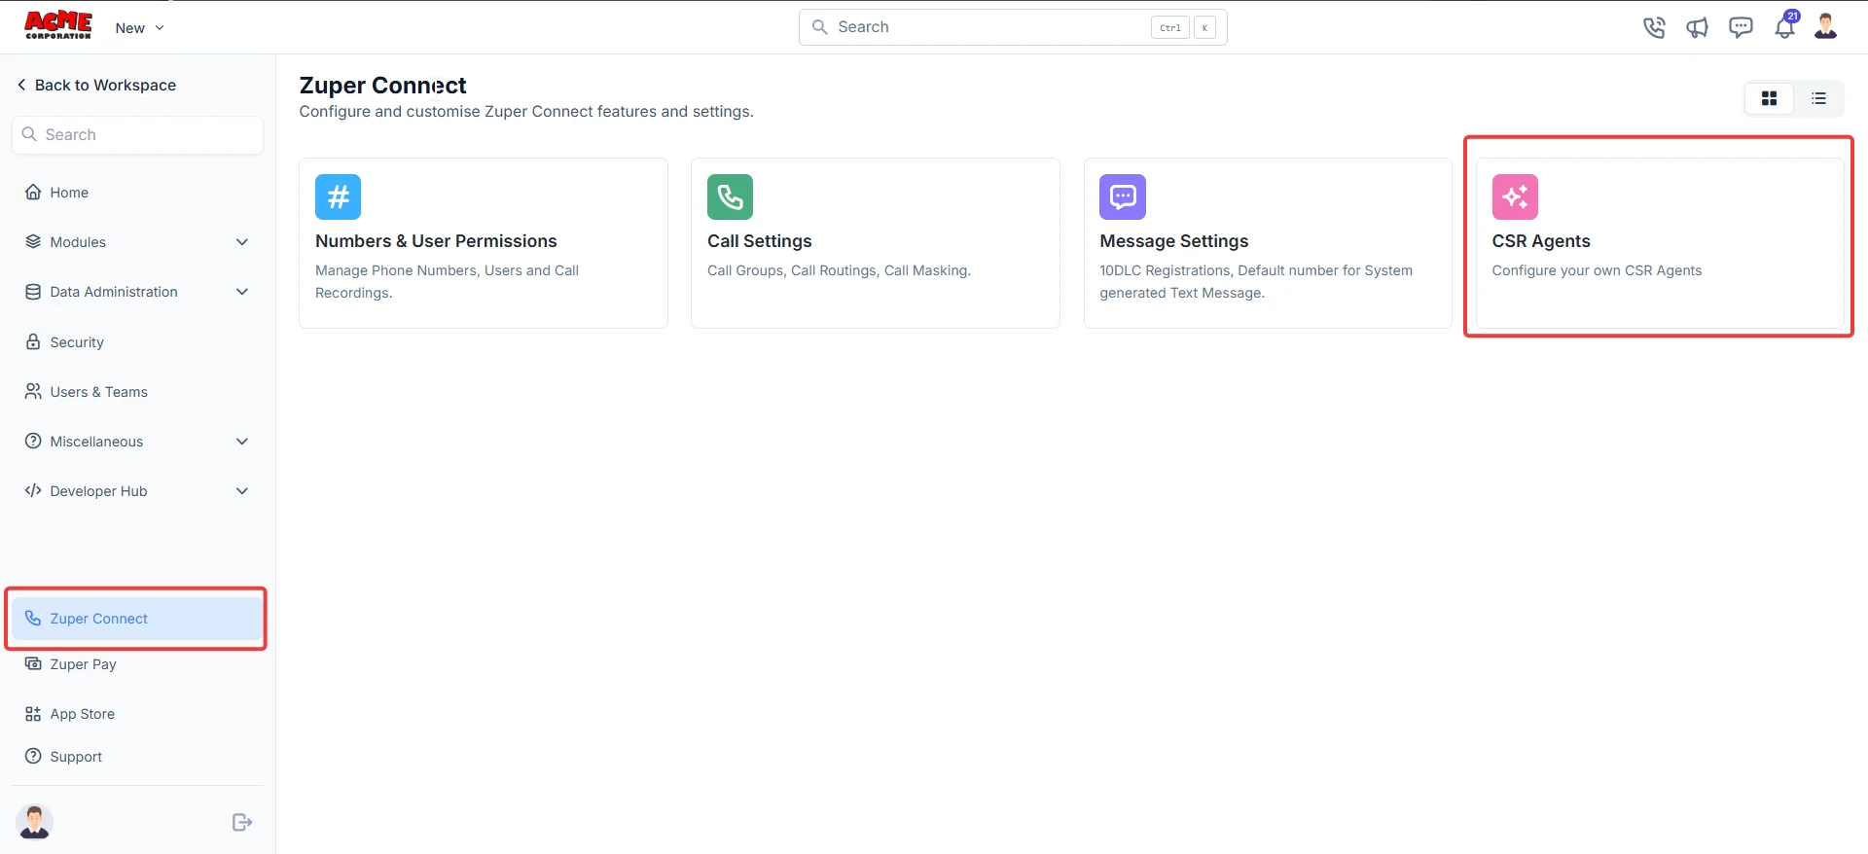Image resolution: width=1868 pixels, height=854 pixels.
Task: Click the Numbers & User Permissions hash icon
Action: click(x=338, y=197)
